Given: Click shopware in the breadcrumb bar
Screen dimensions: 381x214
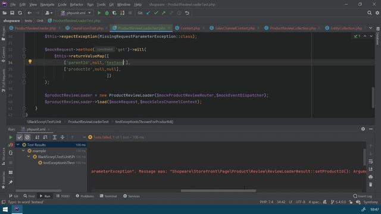Looking at the screenshot, I should point(11,21).
